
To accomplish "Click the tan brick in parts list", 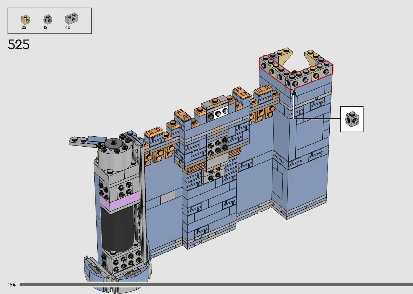I will point(25,20).
